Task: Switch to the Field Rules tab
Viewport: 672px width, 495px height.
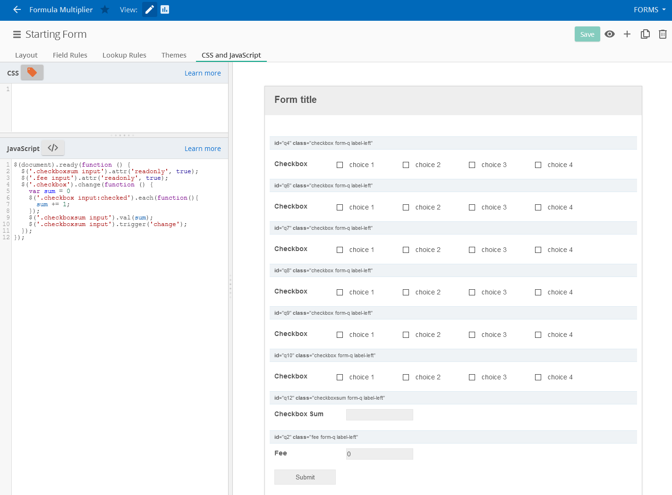Action: tap(70, 55)
